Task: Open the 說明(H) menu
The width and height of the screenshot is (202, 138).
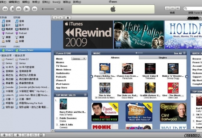Action: (77, 2)
